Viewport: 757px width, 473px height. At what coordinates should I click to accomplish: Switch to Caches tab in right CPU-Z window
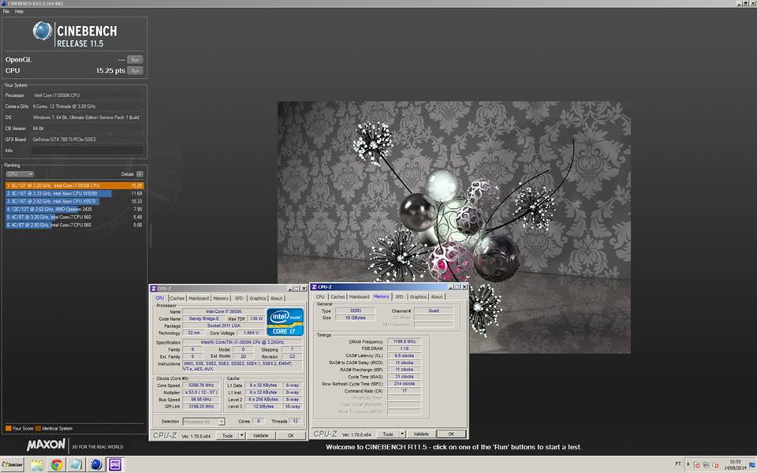coord(337,297)
